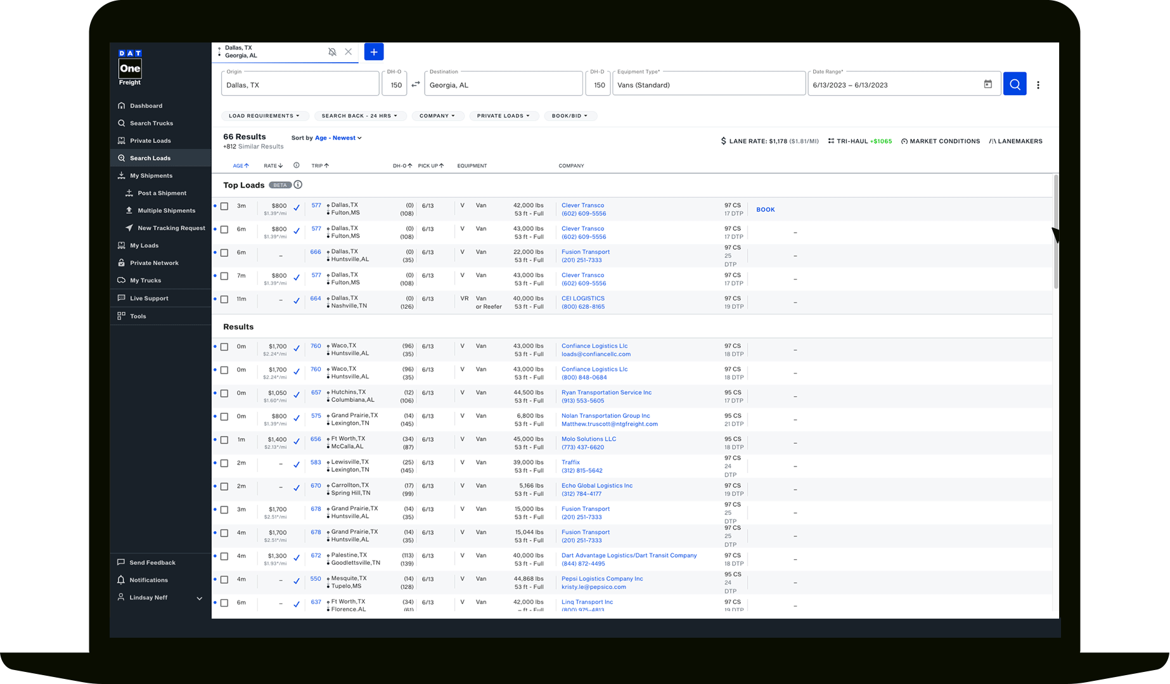This screenshot has height=684, width=1170.
Task: Check the CEI LOGISTICS Nashville load box
Action: 224,299
